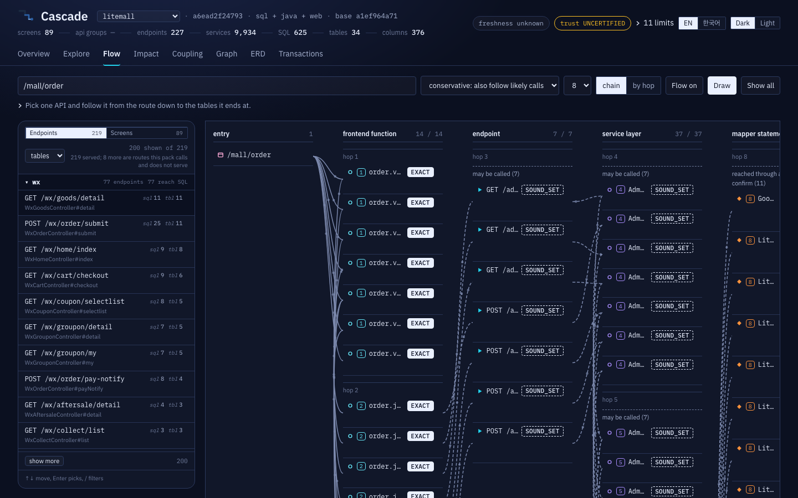Select the GET /wx/groupon/my endpoint row
This screenshot has width=798, height=498.
106,357
